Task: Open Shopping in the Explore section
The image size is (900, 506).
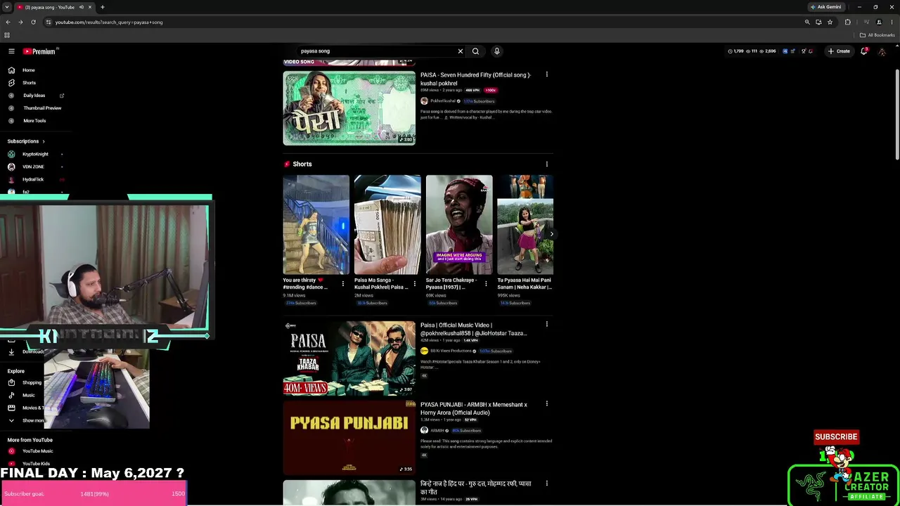Action: coord(32,382)
